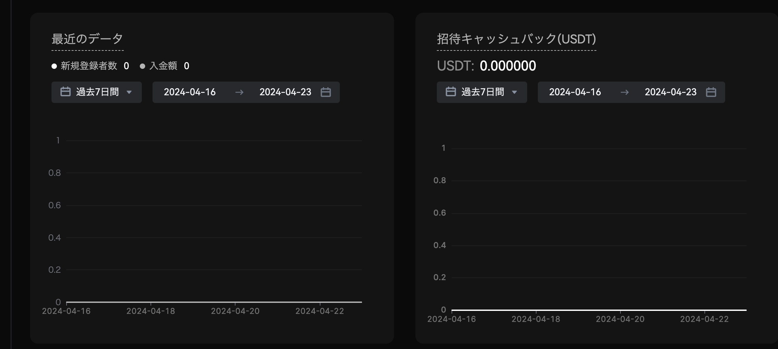
Task: Click the USDT 0.000000 amount value
Action: (x=507, y=66)
